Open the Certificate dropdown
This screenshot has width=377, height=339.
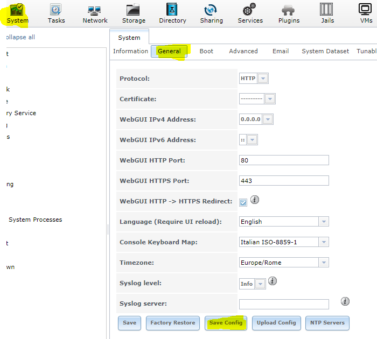point(257,99)
